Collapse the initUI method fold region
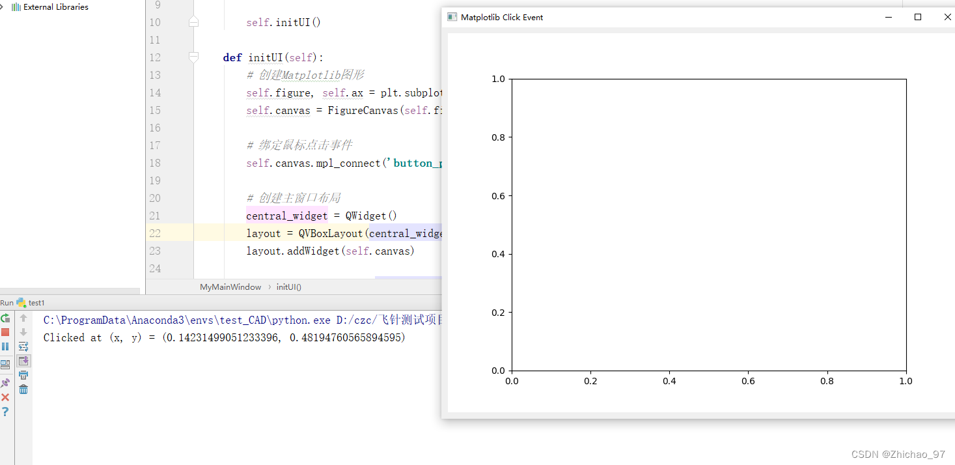 click(193, 57)
